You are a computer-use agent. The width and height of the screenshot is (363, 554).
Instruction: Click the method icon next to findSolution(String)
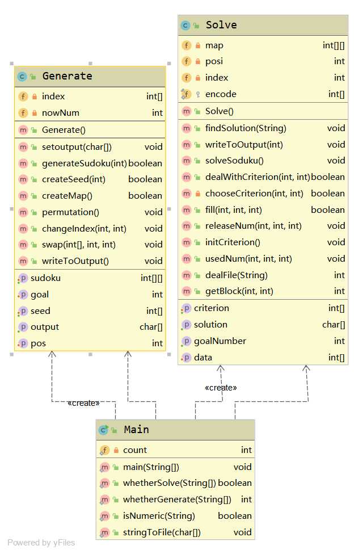pos(187,128)
